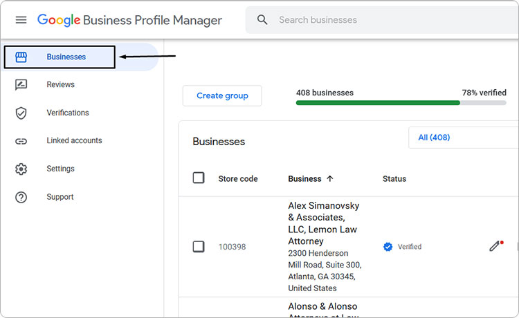Sort by the Business column header
This screenshot has height=318, width=519.
[x=304, y=179]
